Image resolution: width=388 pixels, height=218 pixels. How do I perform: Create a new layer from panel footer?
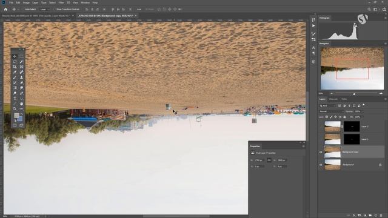[376, 216]
